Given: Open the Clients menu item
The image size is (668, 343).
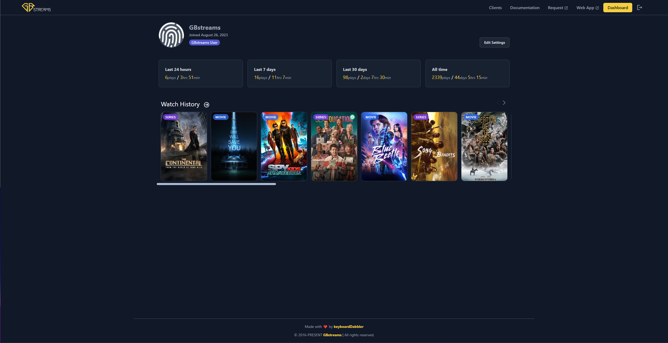Looking at the screenshot, I should click(x=495, y=8).
